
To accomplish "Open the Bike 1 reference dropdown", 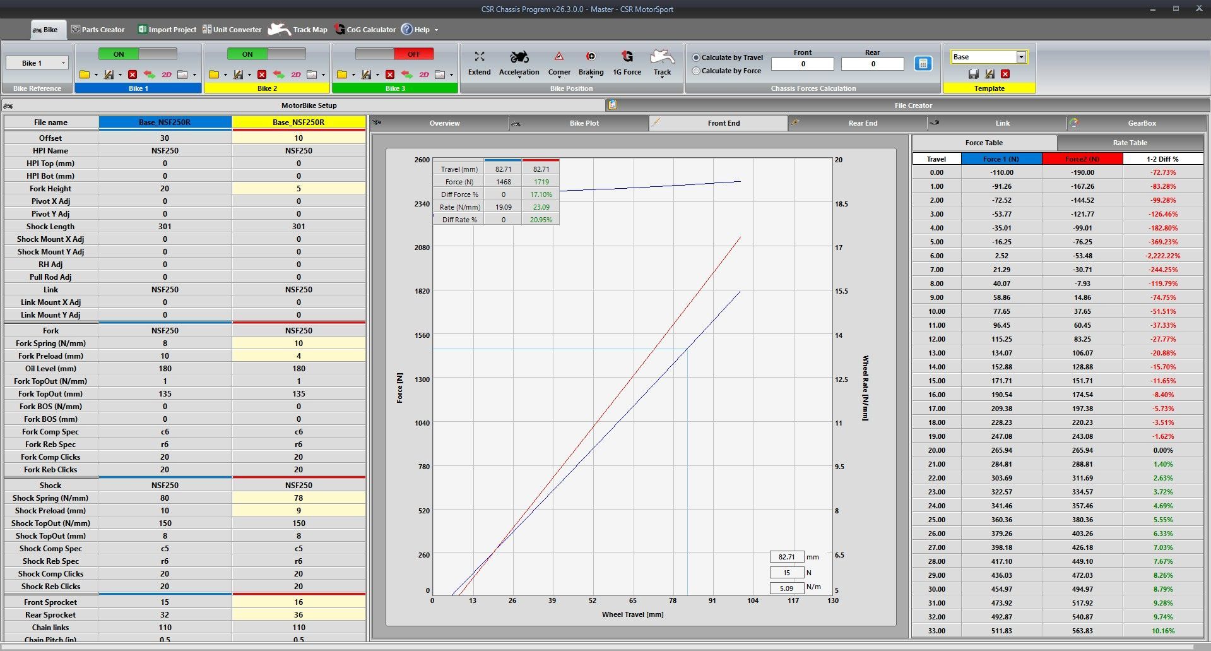I will coord(63,63).
